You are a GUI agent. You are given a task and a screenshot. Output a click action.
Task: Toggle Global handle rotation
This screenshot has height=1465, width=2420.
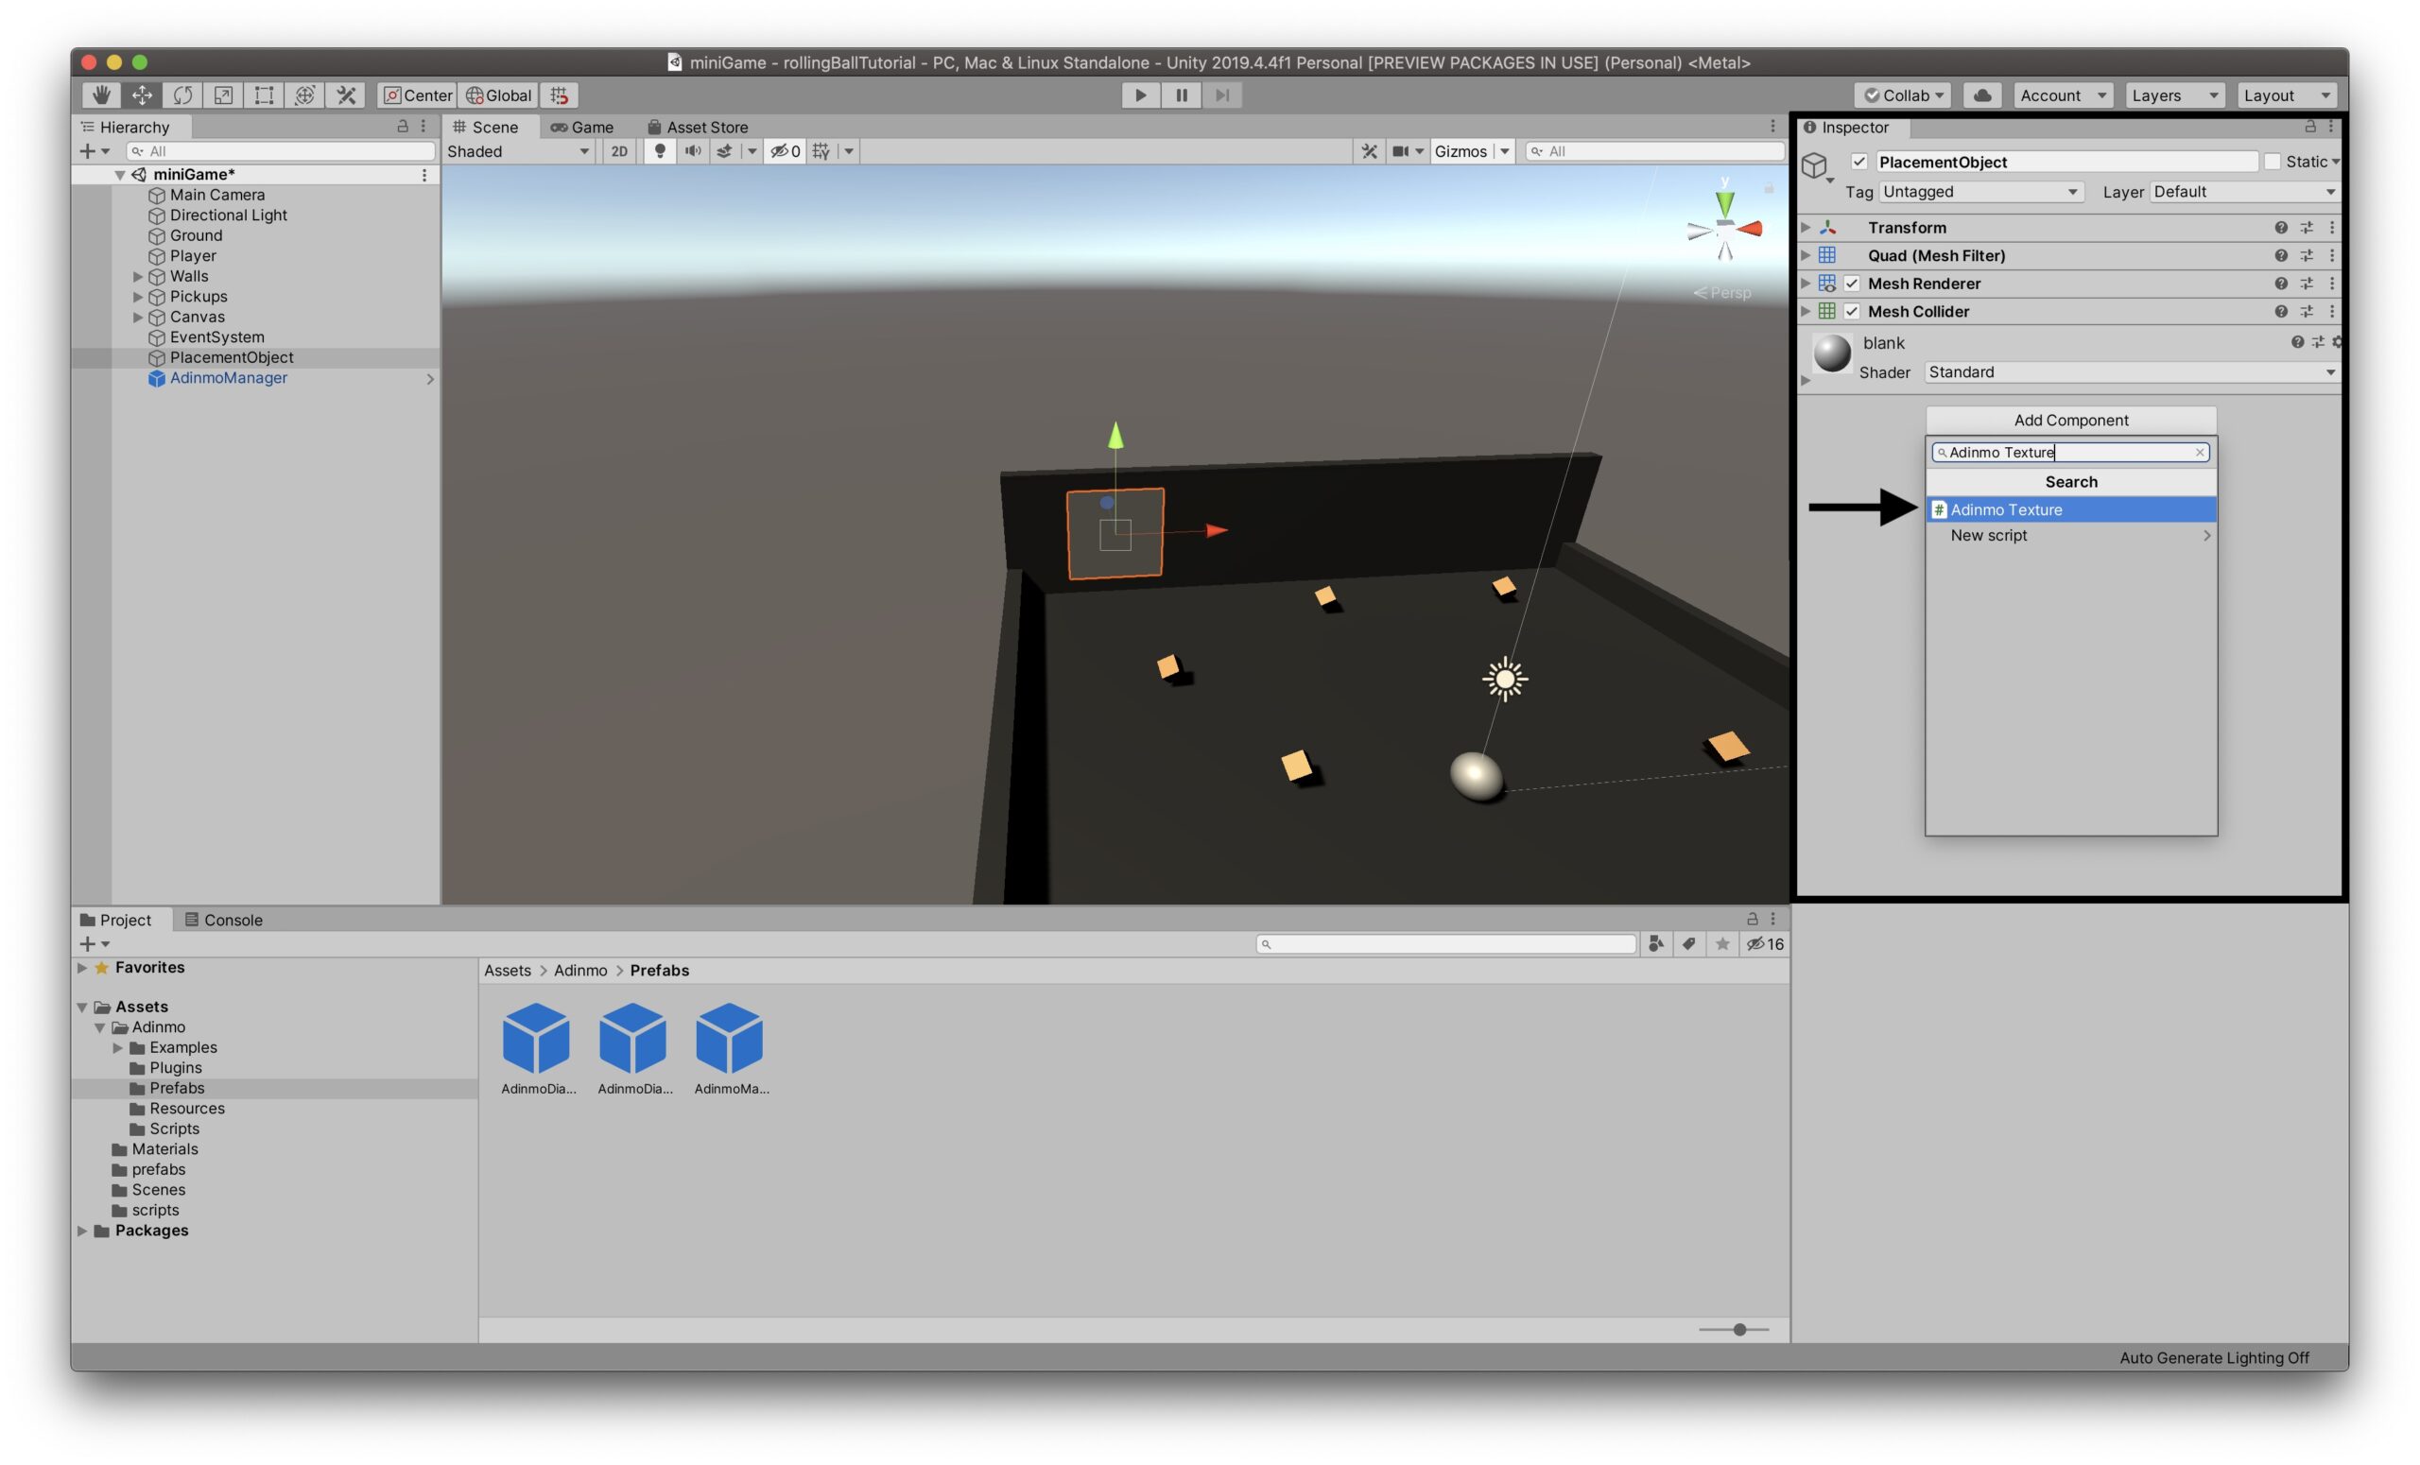498,95
